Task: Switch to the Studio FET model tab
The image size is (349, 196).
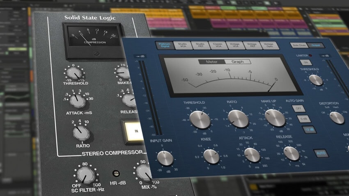Action: pyautogui.click(x=200, y=46)
